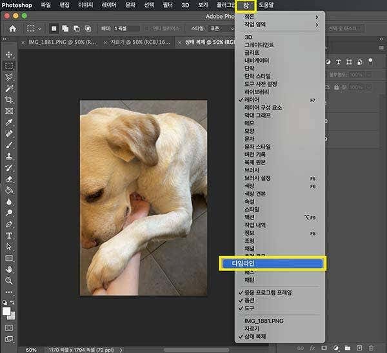Uncheck the 옵션 menu item

pyautogui.click(x=250, y=301)
